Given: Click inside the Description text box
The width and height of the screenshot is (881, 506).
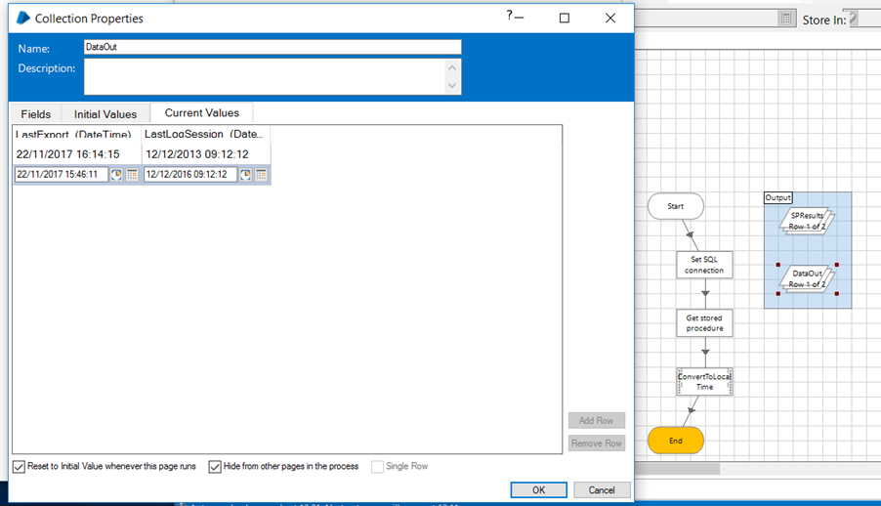Looking at the screenshot, I should click(x=264, y=77).
